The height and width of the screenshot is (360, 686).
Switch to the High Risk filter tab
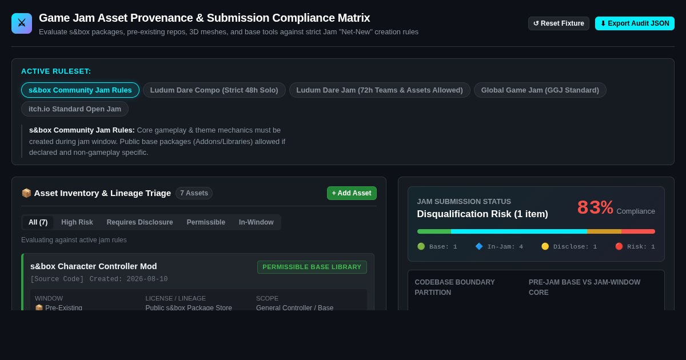click(x=77, y=222)
